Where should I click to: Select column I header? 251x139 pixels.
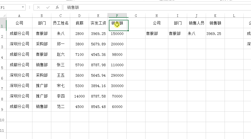click(177, 16)
